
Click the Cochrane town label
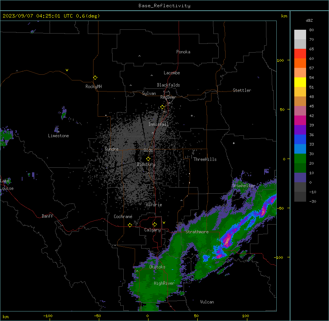point(123,217)
